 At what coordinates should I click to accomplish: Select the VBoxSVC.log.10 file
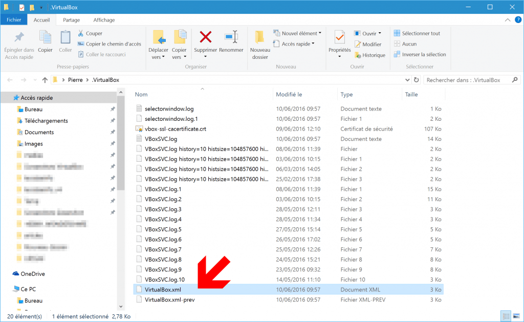point(164,280)
